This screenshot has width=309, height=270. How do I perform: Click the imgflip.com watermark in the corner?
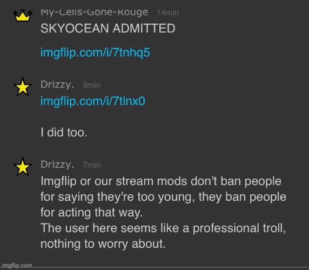click(17, 266)
